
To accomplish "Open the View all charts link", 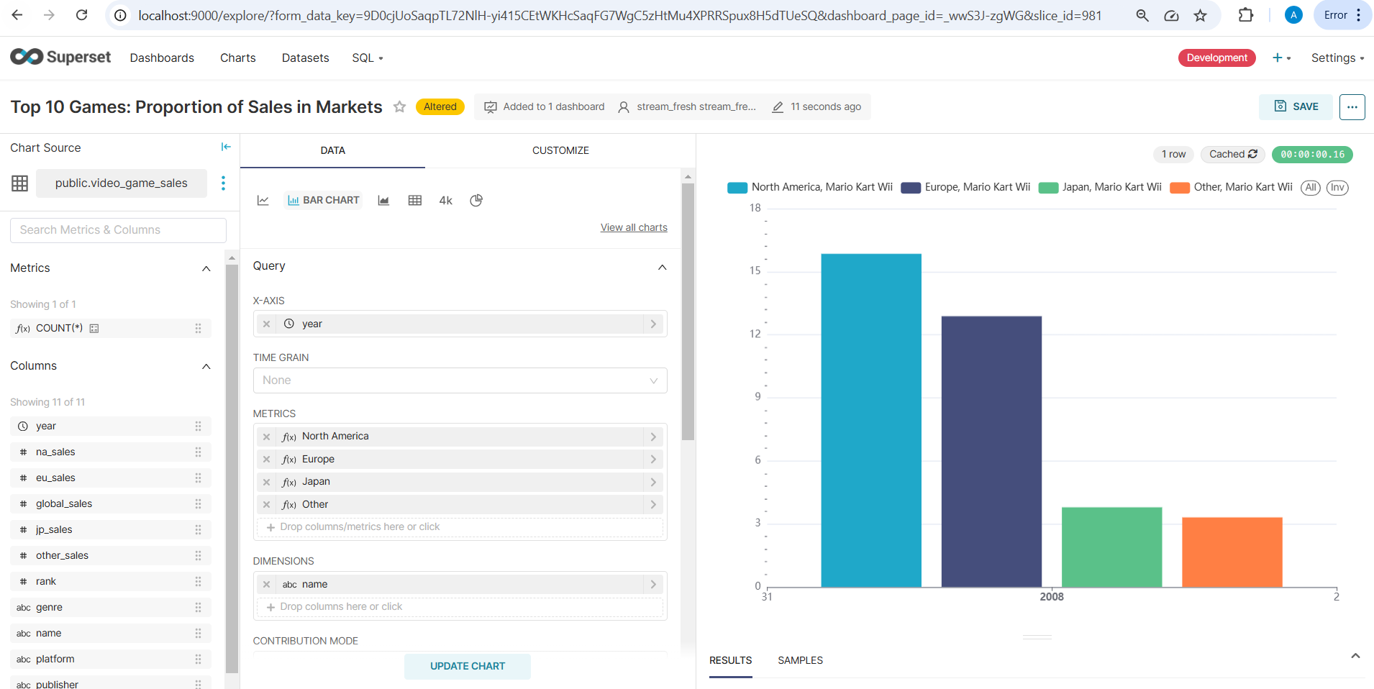I will (634, 227).
